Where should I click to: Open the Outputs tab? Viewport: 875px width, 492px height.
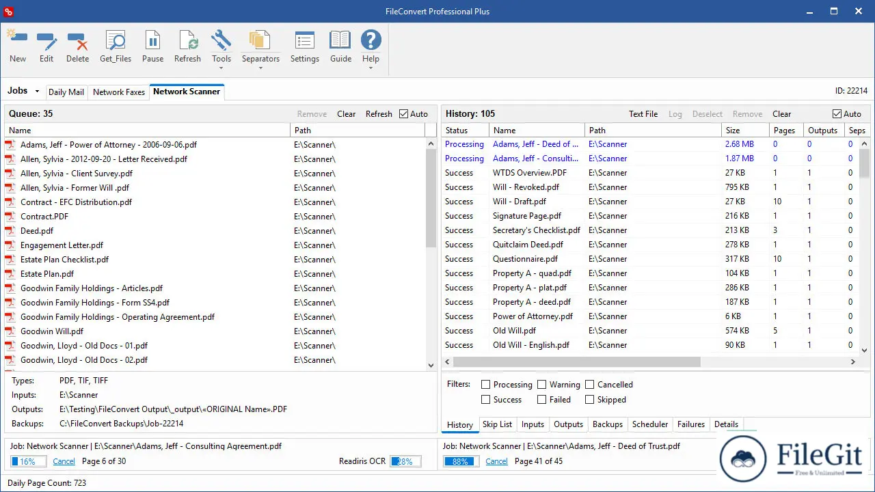coord(569,424)
